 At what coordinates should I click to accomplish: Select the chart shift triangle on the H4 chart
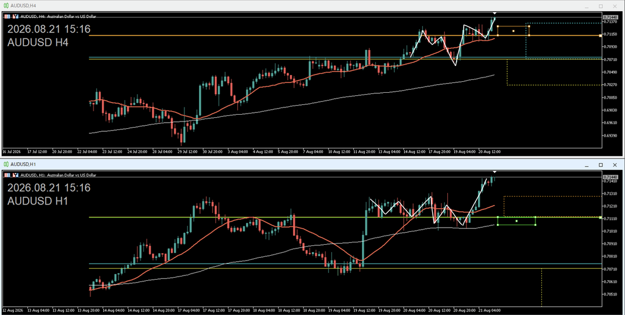tap(494, 13)
